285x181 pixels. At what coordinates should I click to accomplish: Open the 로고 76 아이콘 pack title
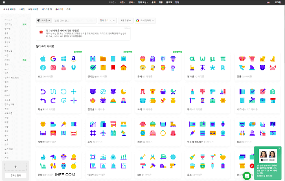(x=45, y=76)
